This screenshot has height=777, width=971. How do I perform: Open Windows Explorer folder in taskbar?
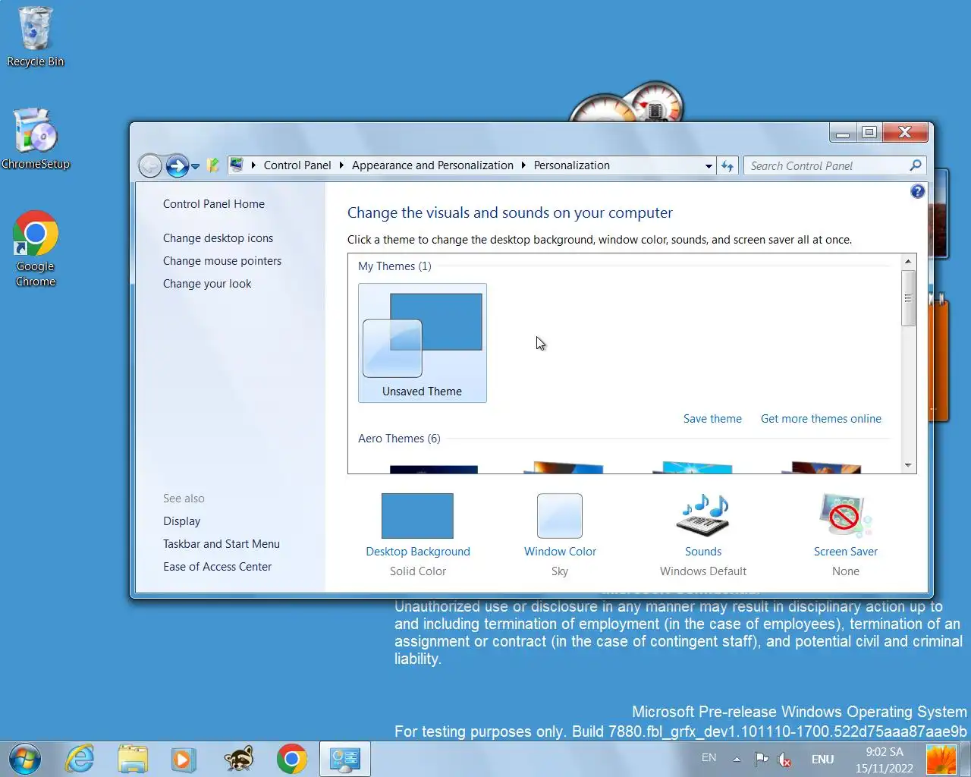tap(133, 759)
